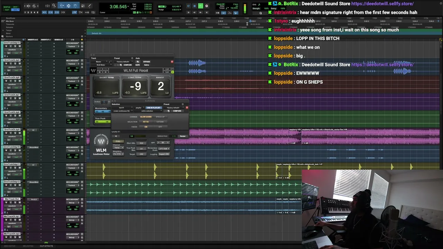This screenshot has width=443, height=249.
Task: Click the Stop transport button
Action: tap(195, 6)
